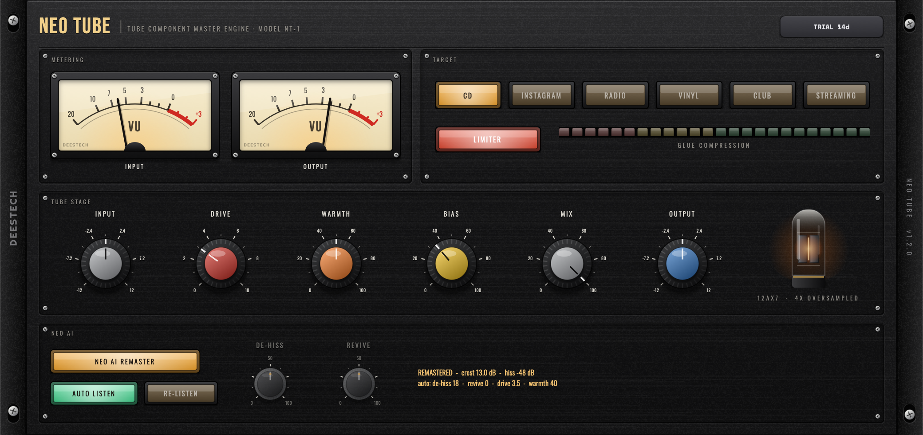The width and height of the screenshot is (923, 435).
Task: Click the 'TUBE COMPONENT MASTER ENGINE' subtitle
Action: click(x=213, y=29)
